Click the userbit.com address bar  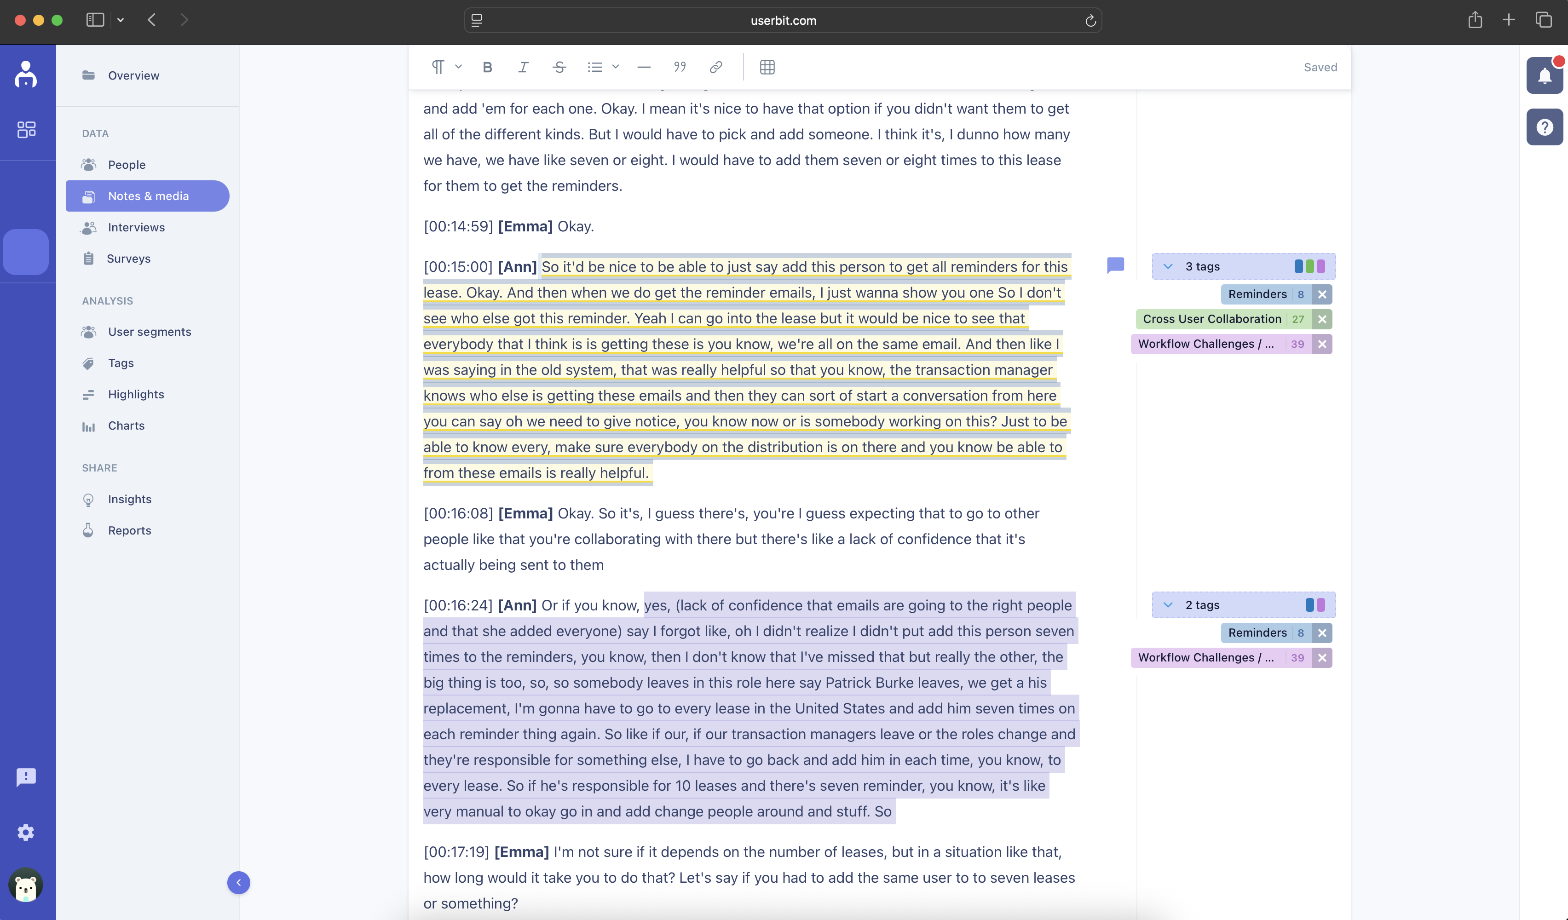point(783,21)
